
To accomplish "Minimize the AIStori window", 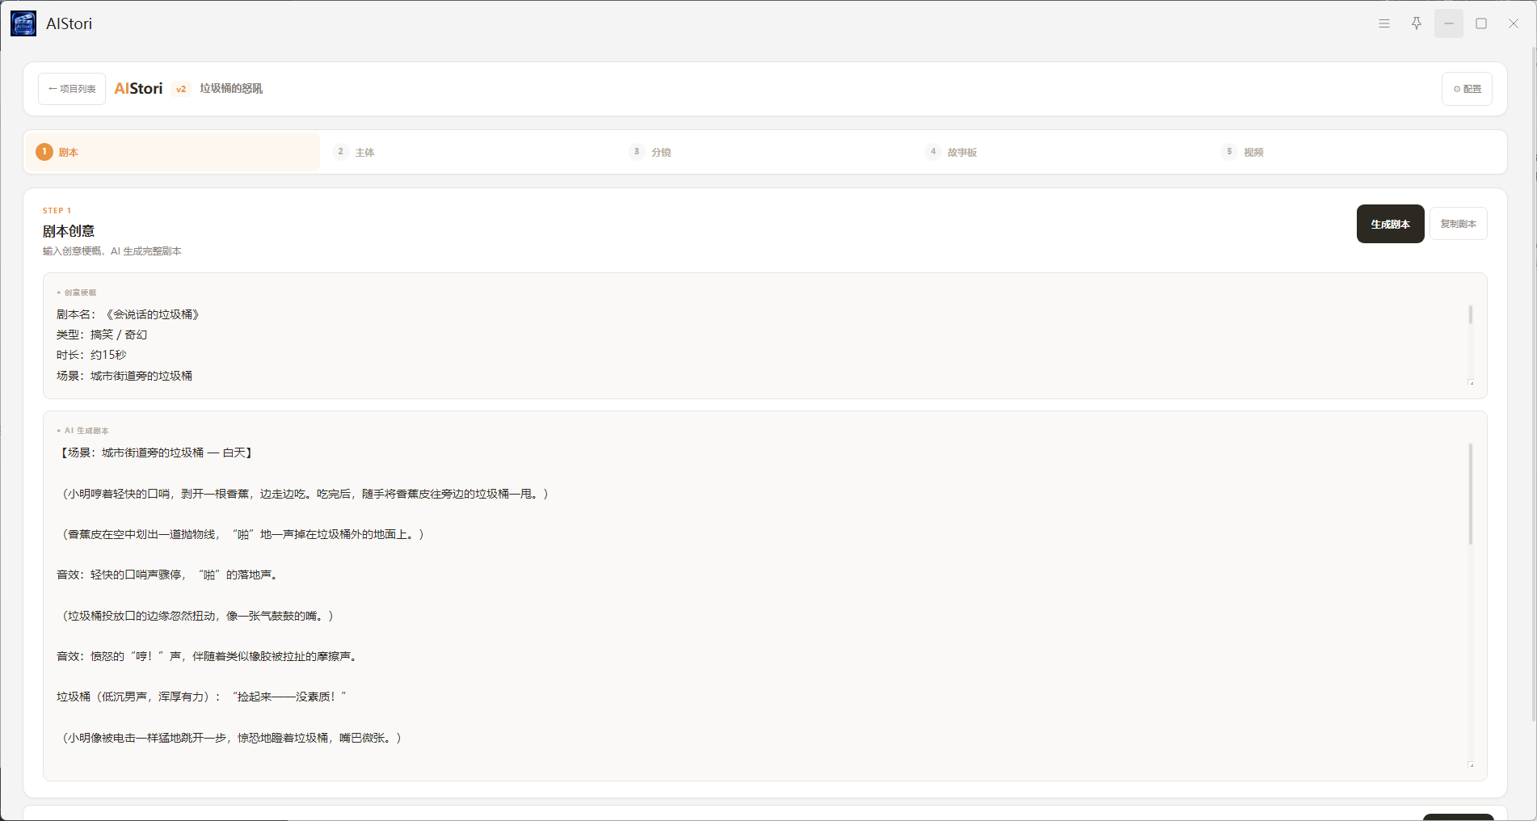I will (1449, 23).
